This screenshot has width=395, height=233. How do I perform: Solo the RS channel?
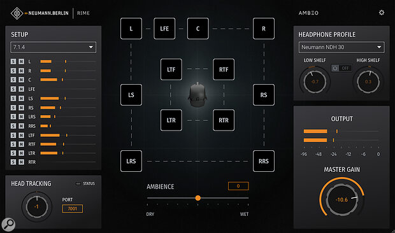[x=13, y=108]
